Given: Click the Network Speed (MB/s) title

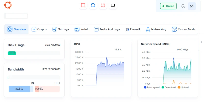Looking at the screenshot, I should 156,44.
